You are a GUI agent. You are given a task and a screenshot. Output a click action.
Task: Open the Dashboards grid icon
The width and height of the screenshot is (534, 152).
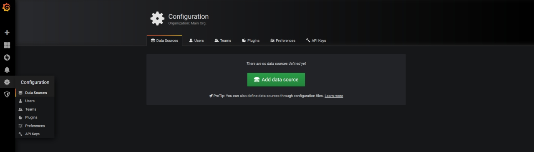pyautogui.click(x=7, y=45)
